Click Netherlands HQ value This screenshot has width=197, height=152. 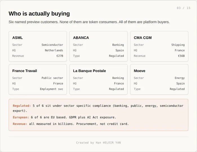pos(54,50)
